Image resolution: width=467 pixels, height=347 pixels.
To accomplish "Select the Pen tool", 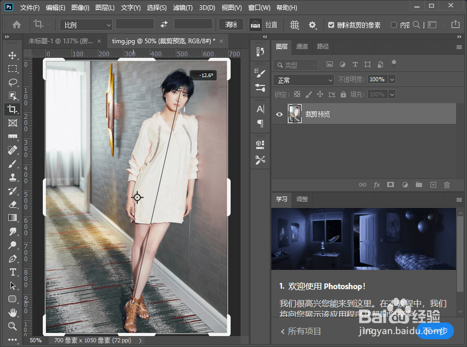I will [x=12, y=258].
